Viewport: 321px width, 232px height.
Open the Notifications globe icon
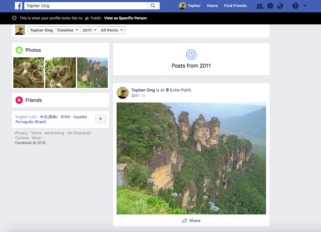[280, 6]
